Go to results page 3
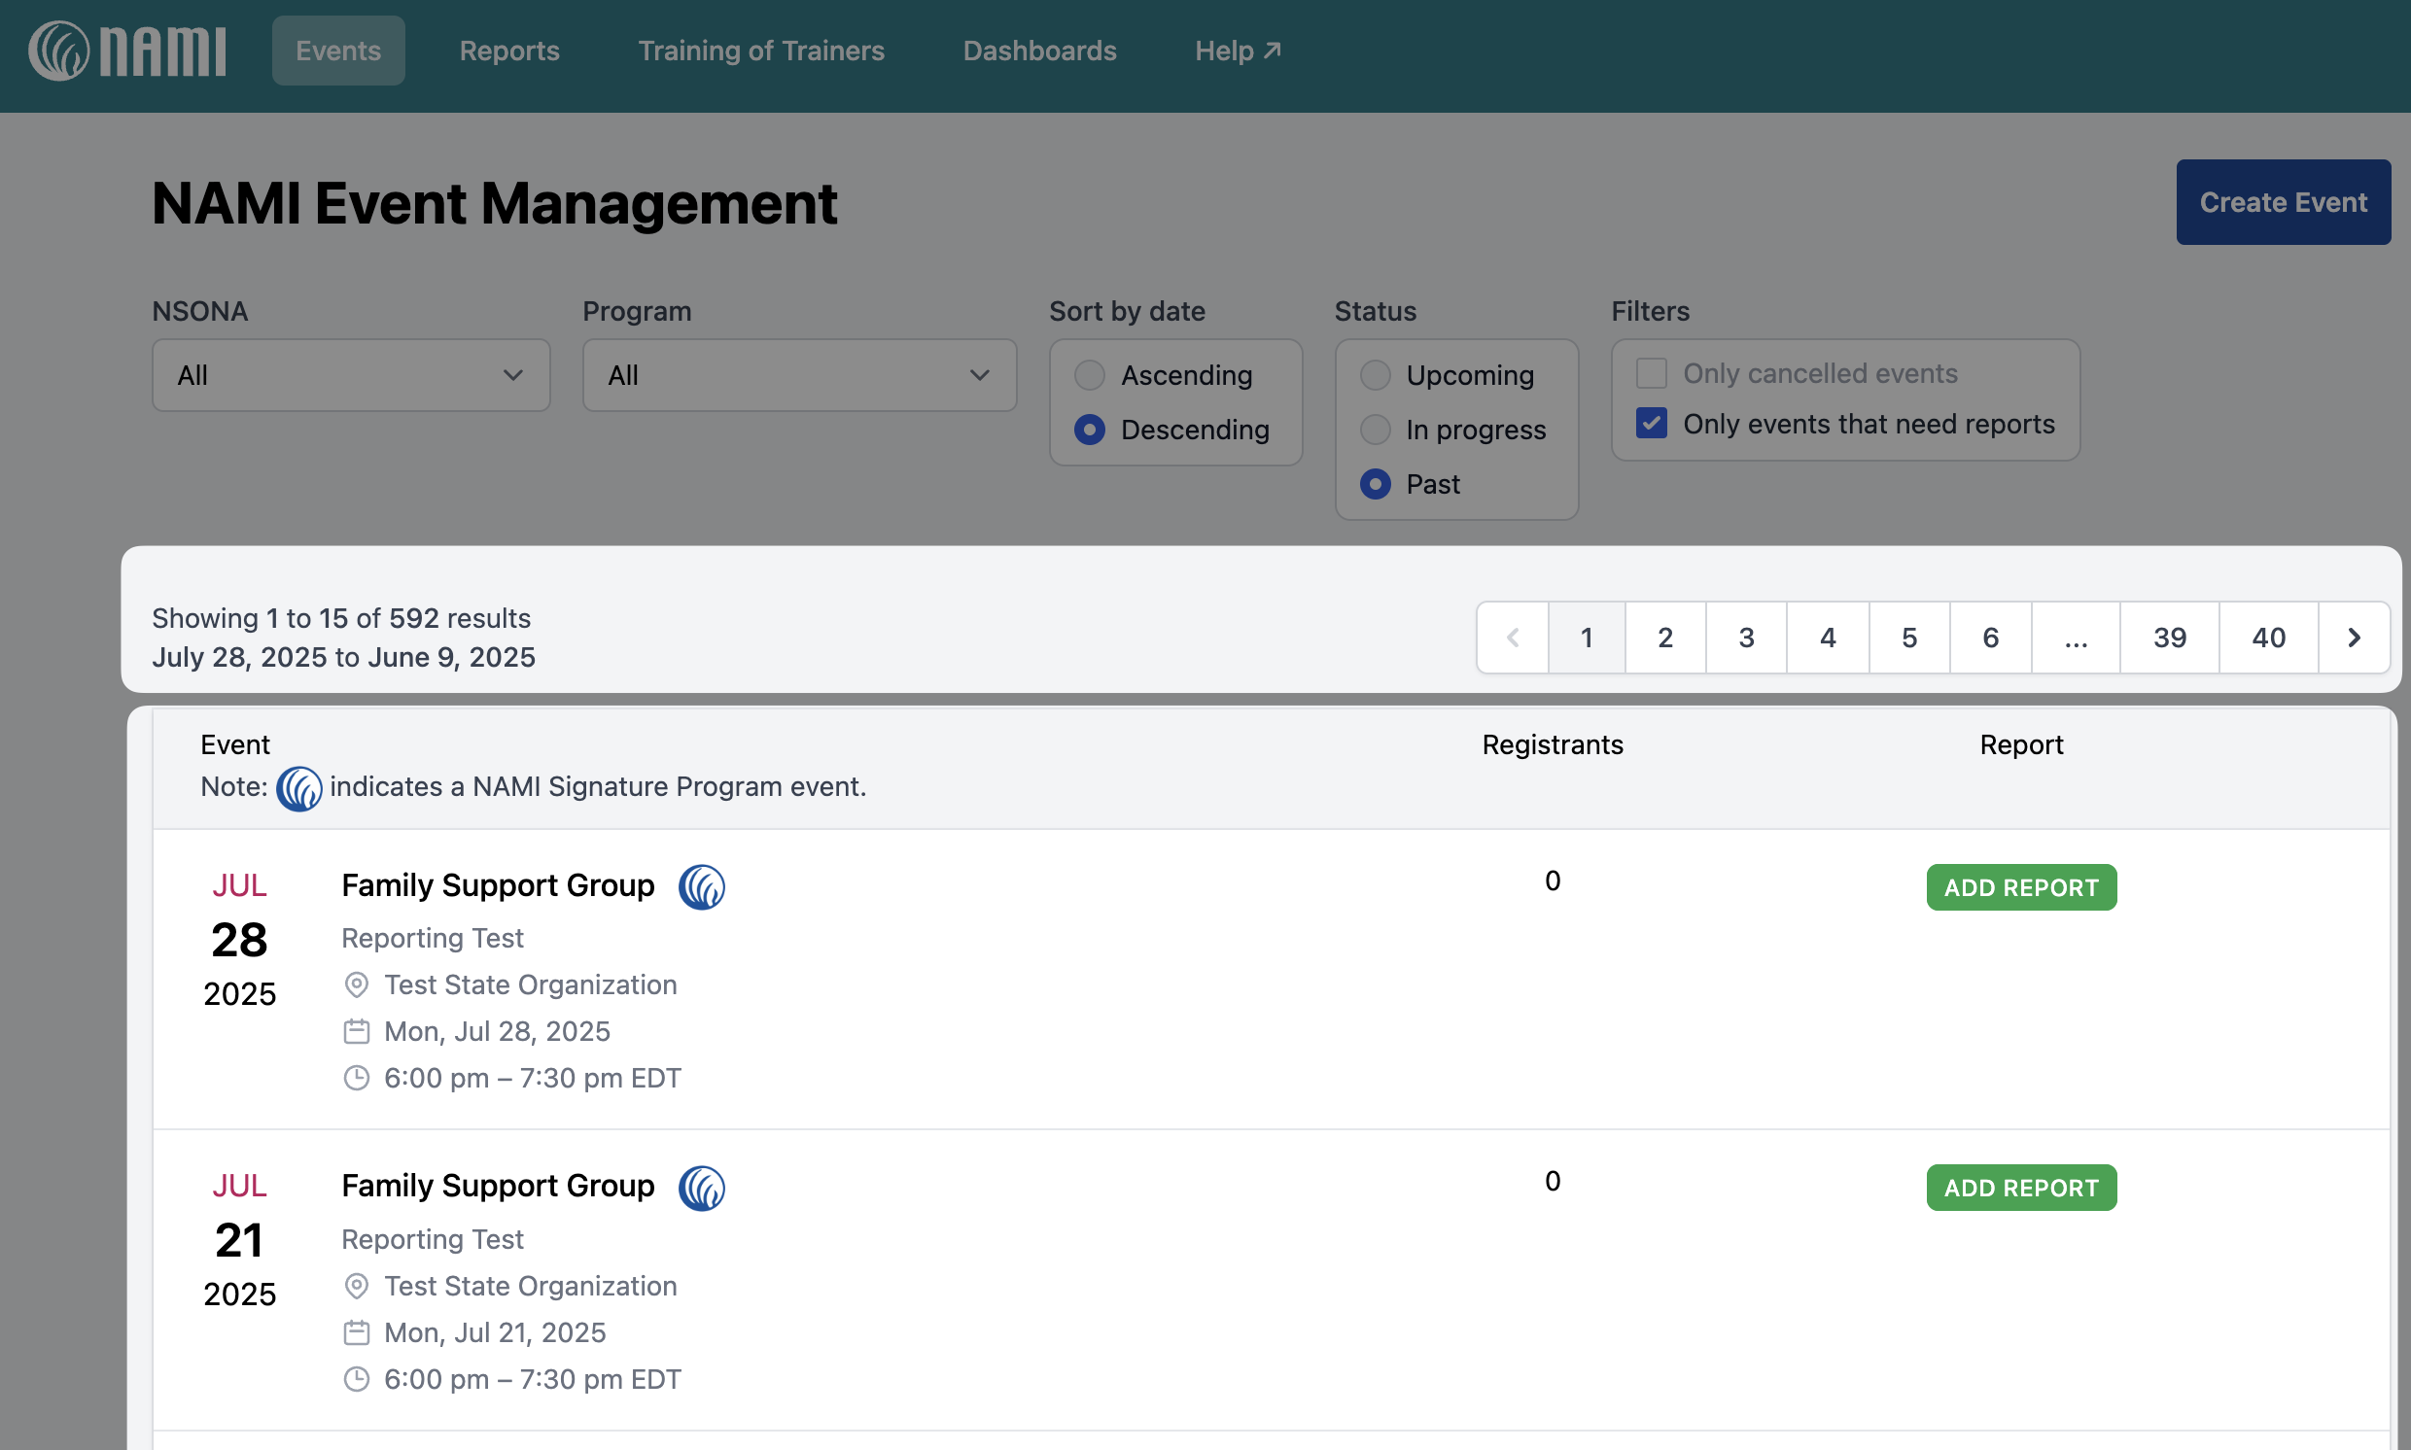The width and height of the screenshot is (2411, 1450). point(1746,639)
